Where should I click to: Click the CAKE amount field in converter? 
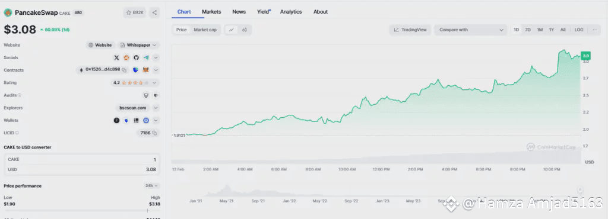tap(82, 159)
